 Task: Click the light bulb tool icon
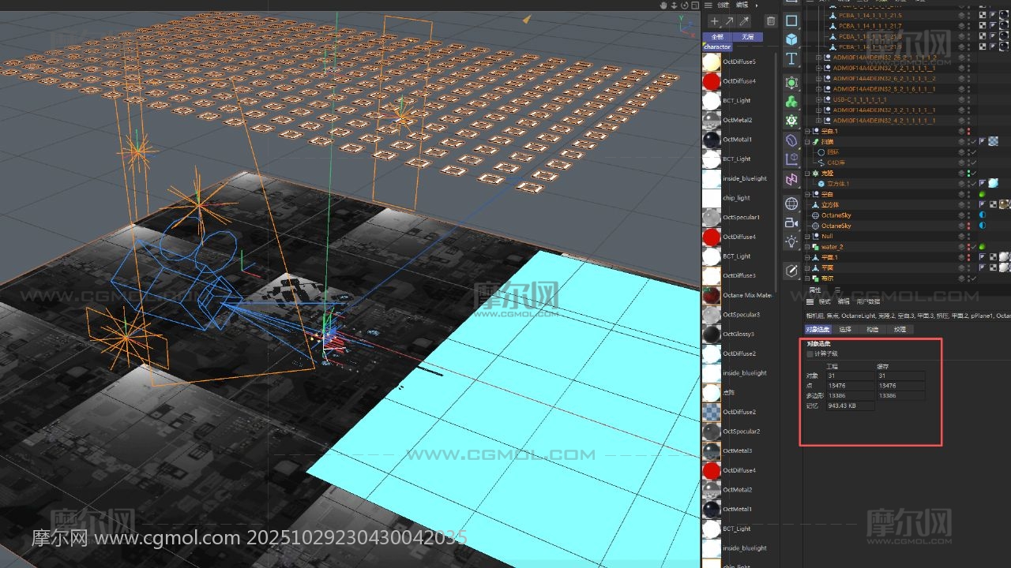(791, 242)
